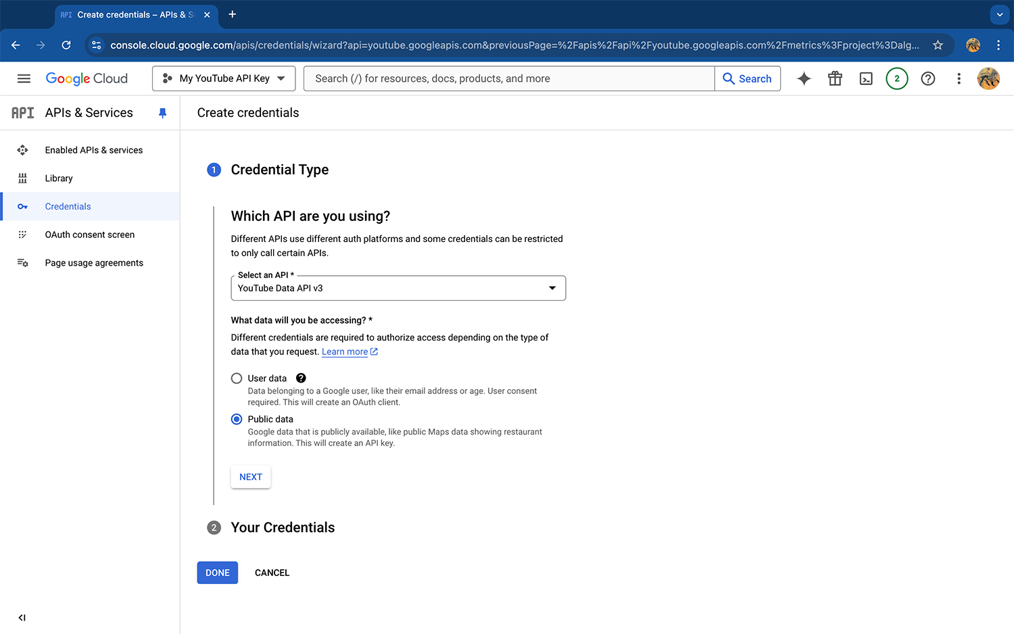Open the My YouTube API Key project picker

224,78
